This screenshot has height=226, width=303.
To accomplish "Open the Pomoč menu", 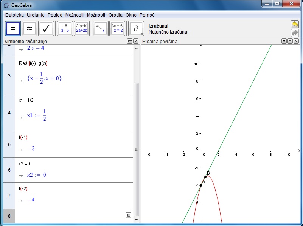I will click(147, 15).
